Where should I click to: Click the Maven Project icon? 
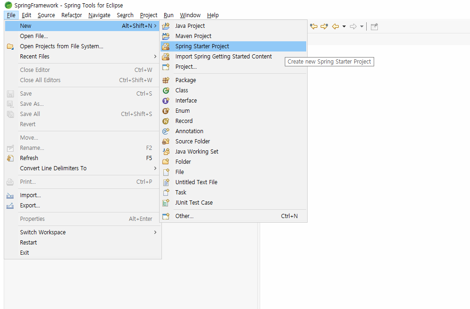(166, 36)
